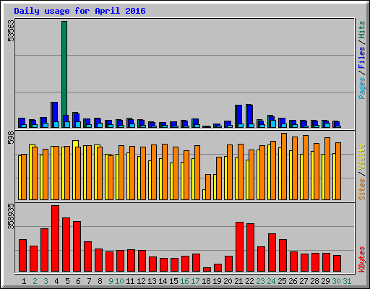
Task: Click the cyan Pages bar for day 24
Action: [273, 124]
